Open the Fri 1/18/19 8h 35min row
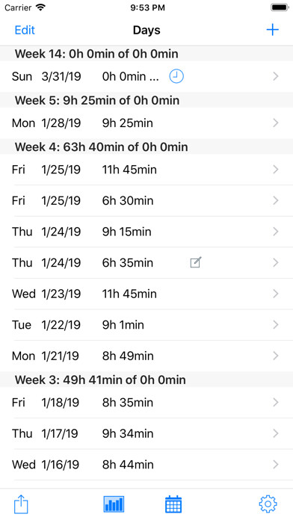293x520 pixels. pyautogui.click(x=146, y=403)
